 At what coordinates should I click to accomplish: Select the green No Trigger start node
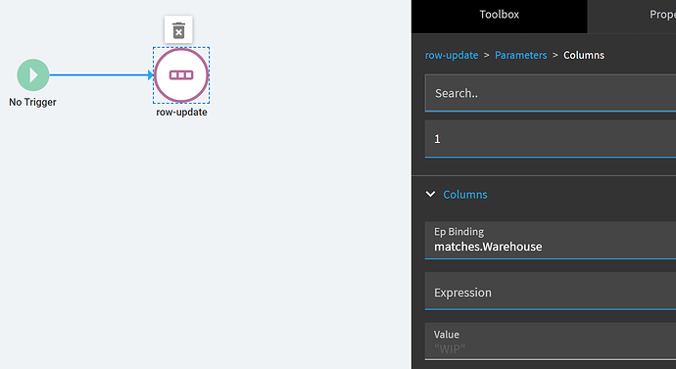point(33,75)
